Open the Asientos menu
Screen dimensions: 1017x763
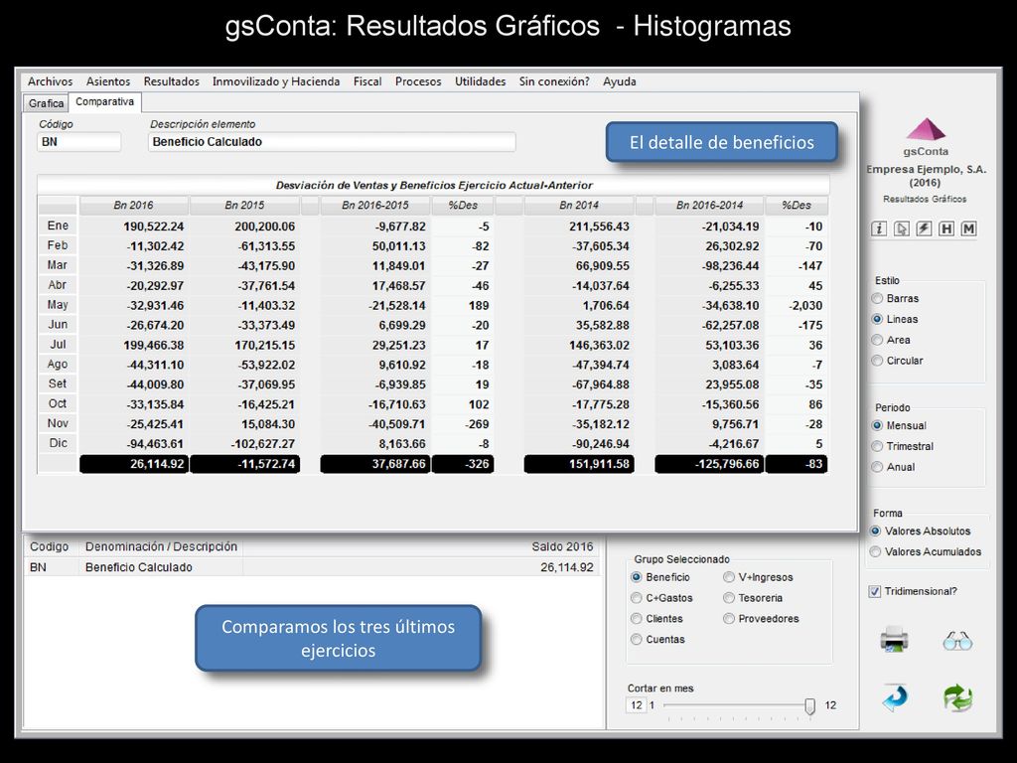tap(108, 81)
